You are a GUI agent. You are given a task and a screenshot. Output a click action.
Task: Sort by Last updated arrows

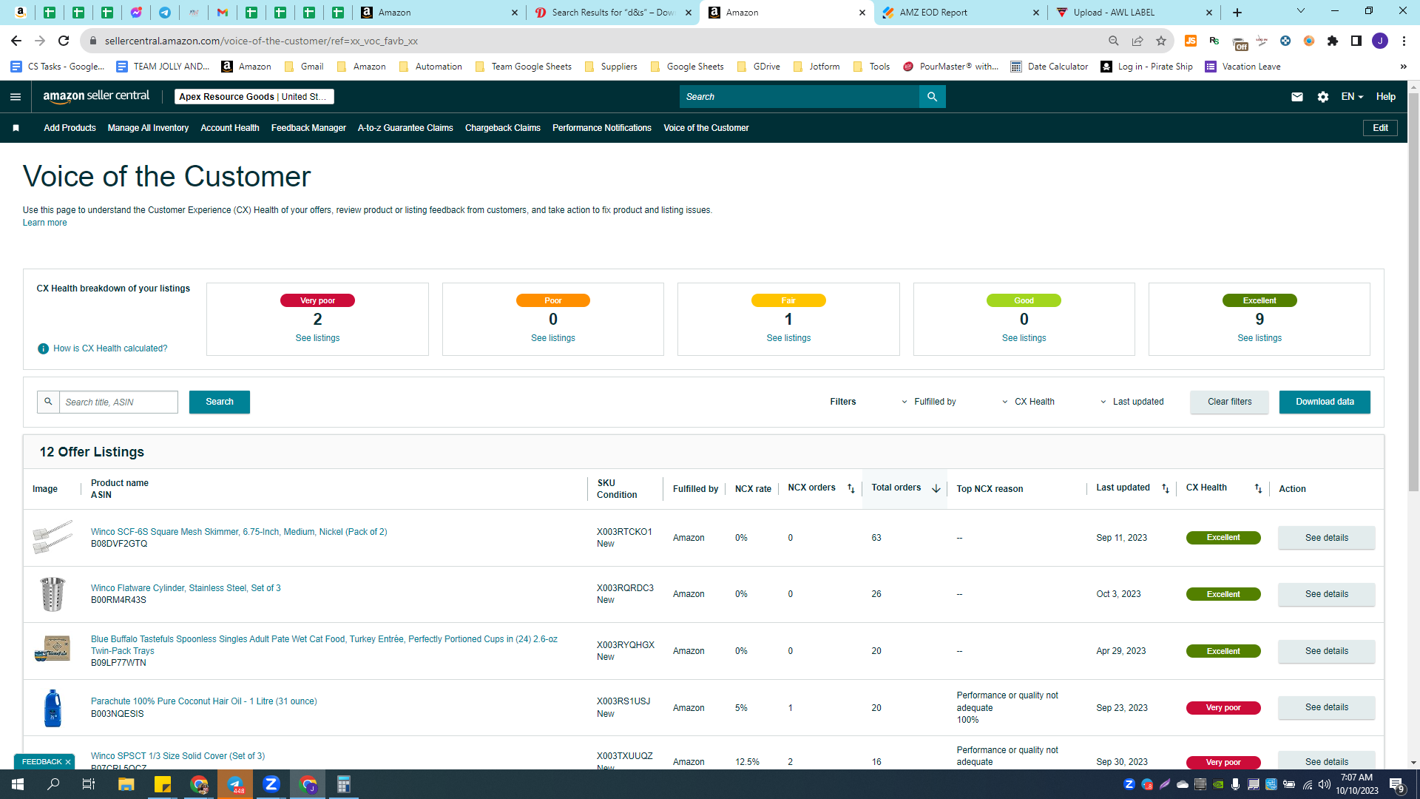1166,488
